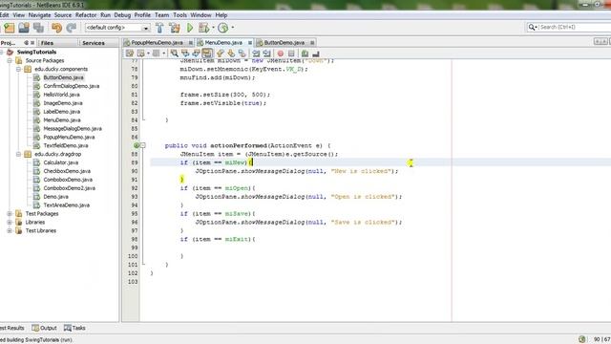Open the Output window button
The image size is (611, 344).
point(45,328)
